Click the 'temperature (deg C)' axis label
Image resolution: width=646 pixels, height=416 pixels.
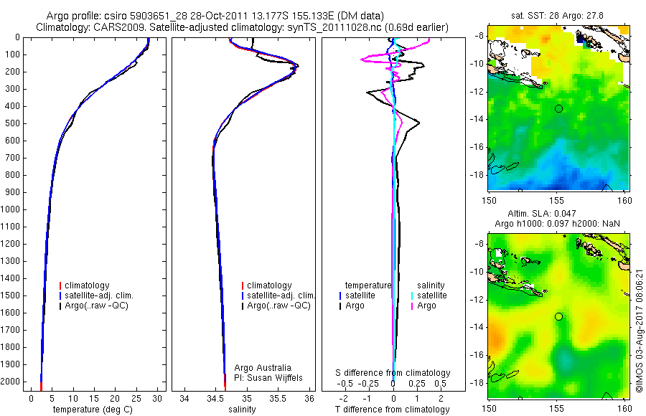pyautogui.click(x=93, y=410)
